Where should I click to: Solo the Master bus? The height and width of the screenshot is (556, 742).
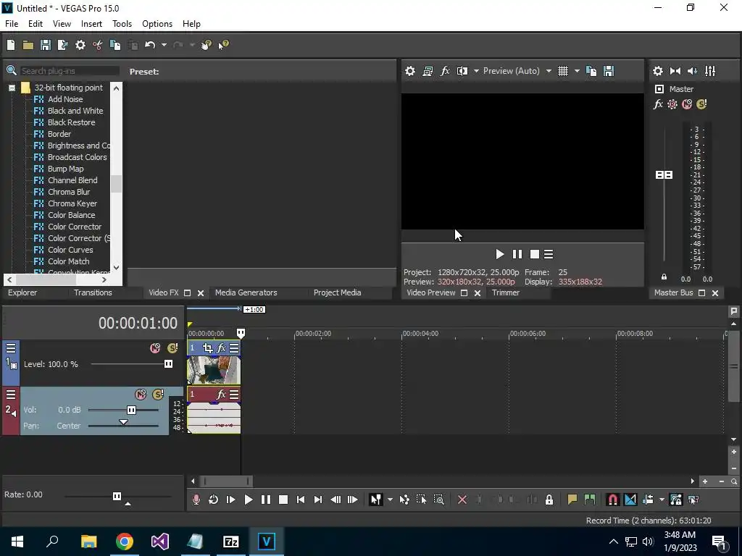(x=701, y=104)
